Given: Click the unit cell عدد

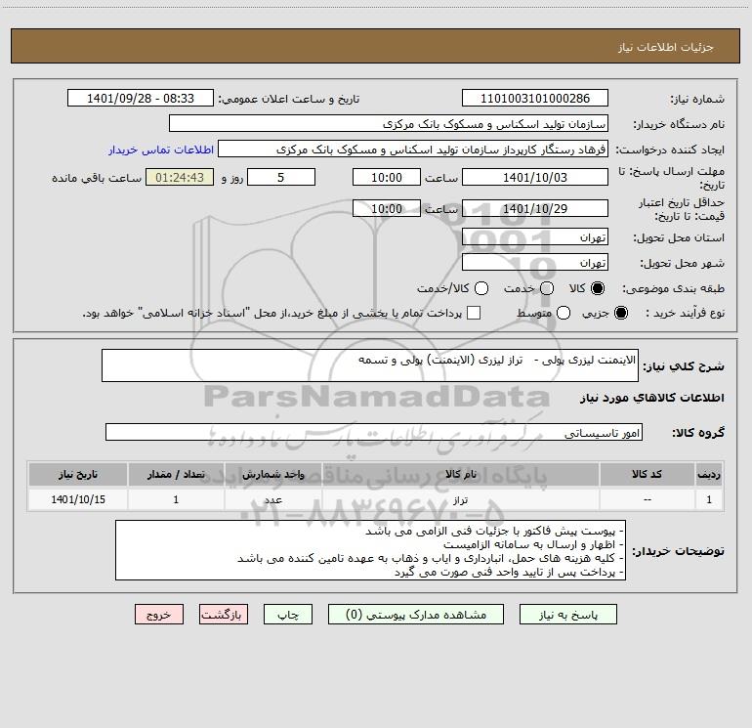Looking at the screenshot, I should click(x=272, y=499).
